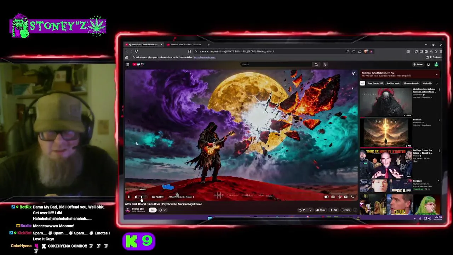This screenshot has width=453, height=255.
Task: Close the After Dark Desert Blues Rock tab
Action: pyautogui.click(x=161, y=45)
